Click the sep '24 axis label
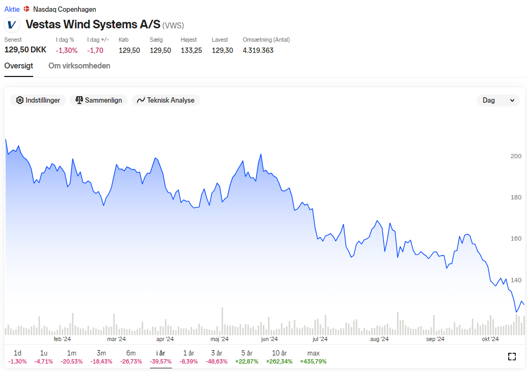Image resolution: width=527 pixels, height=371 pixels. pos(435,339)
